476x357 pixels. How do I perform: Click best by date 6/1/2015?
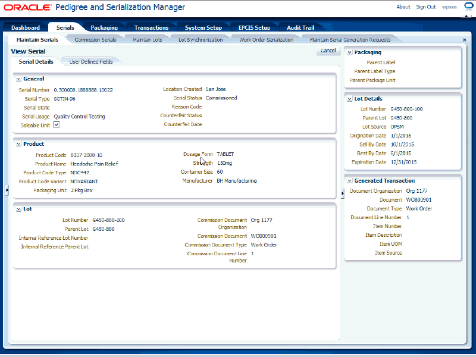point(400,154)
